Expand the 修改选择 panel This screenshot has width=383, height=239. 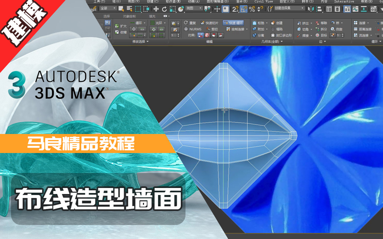point(140,42)
